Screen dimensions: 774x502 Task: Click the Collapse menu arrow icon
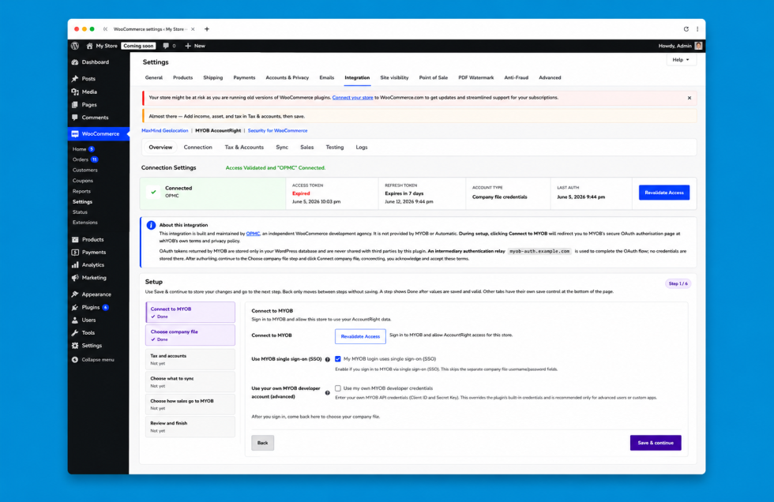click(75, 359)
